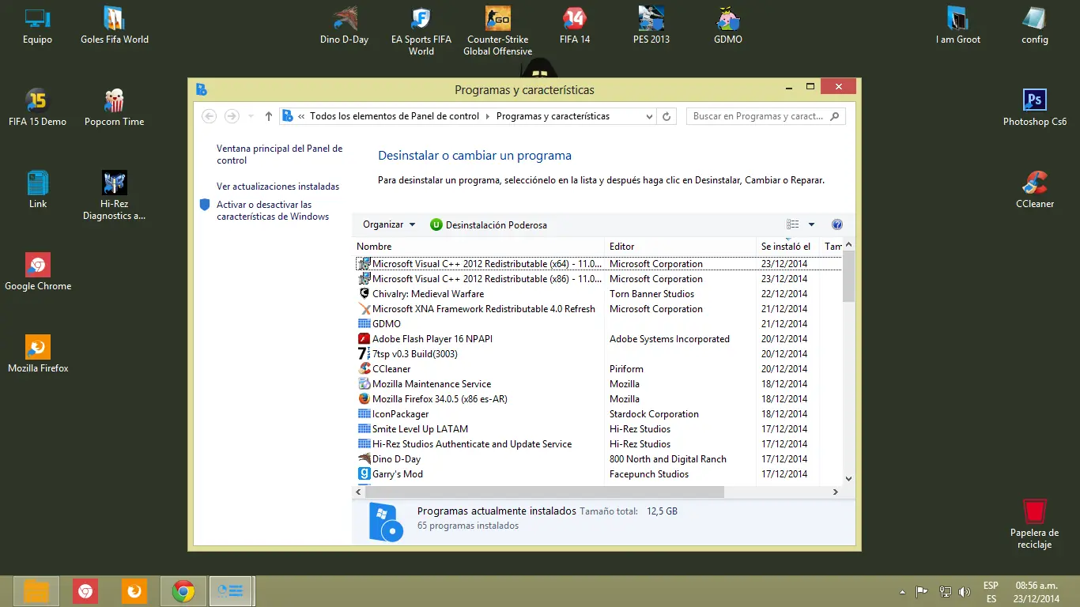1080x607 pixels.
Task: Open the Organizar dropdown menu
Action: click(x=389, y=224)
